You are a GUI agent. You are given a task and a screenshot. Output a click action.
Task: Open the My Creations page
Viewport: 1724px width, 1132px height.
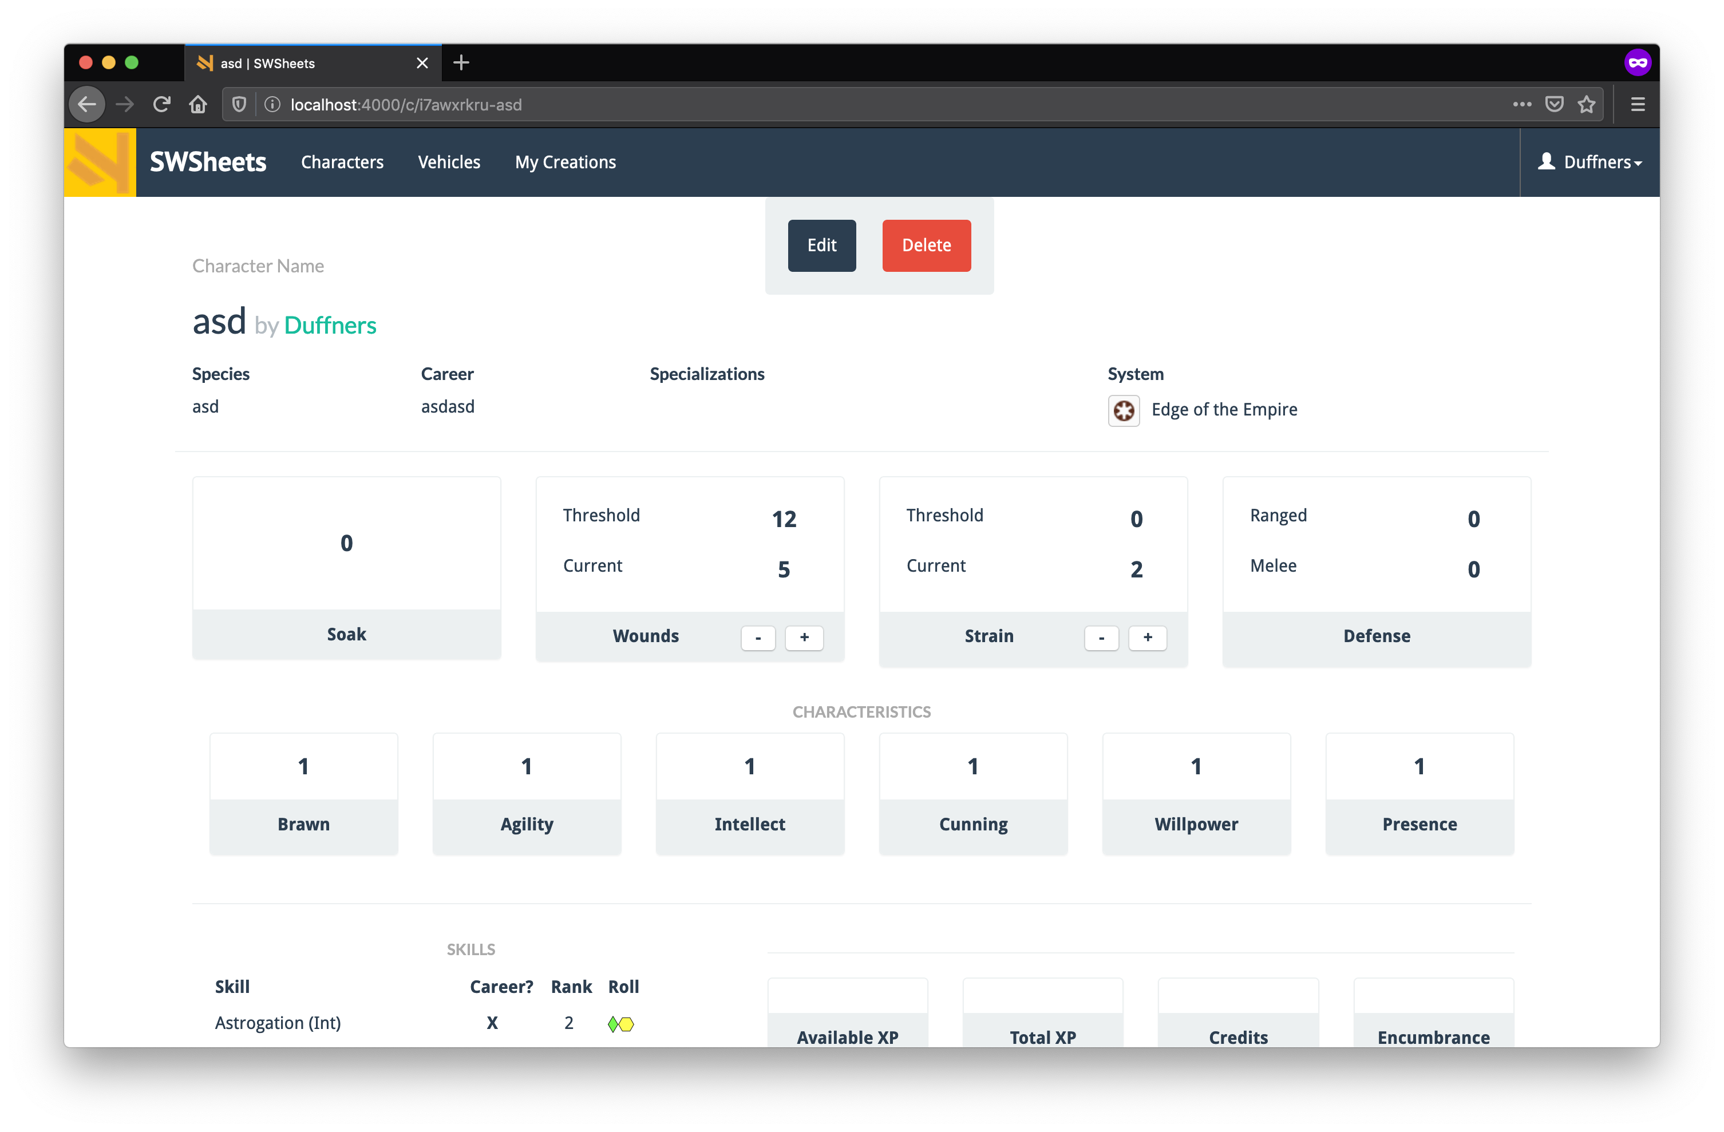point(565,161)
